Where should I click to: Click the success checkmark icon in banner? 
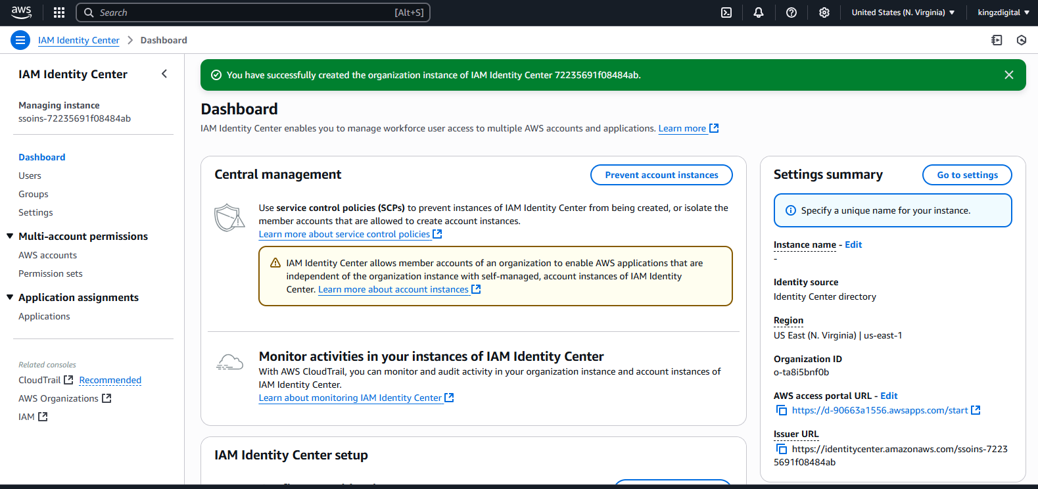(216, 75)
